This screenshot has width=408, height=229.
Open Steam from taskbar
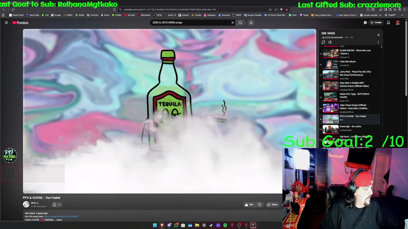point(211,225)
